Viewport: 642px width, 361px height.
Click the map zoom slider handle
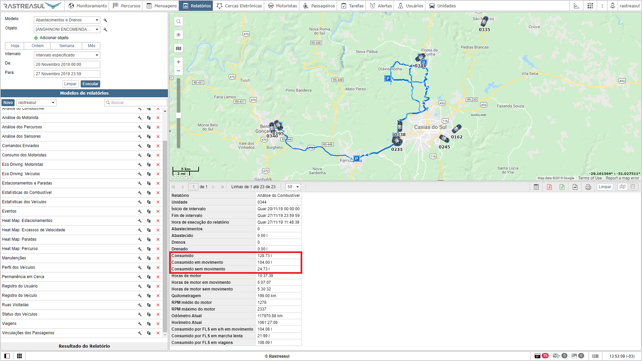(179, 115)
